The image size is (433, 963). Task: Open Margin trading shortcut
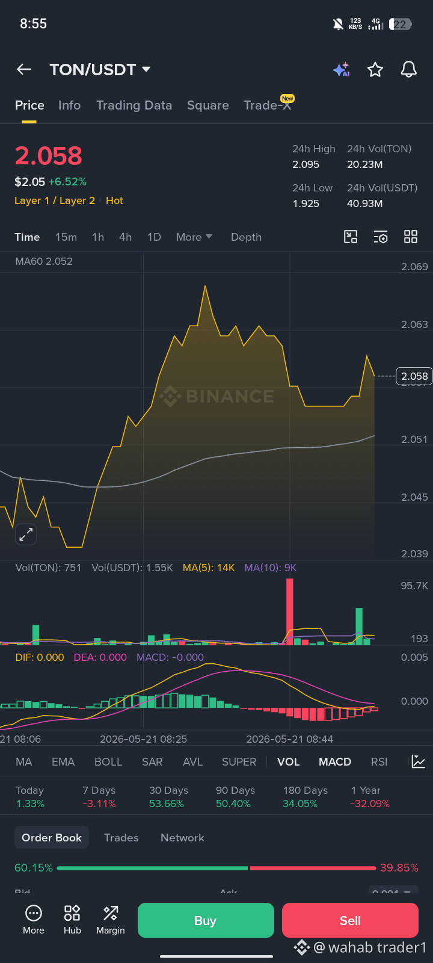[x=111, y=920]
